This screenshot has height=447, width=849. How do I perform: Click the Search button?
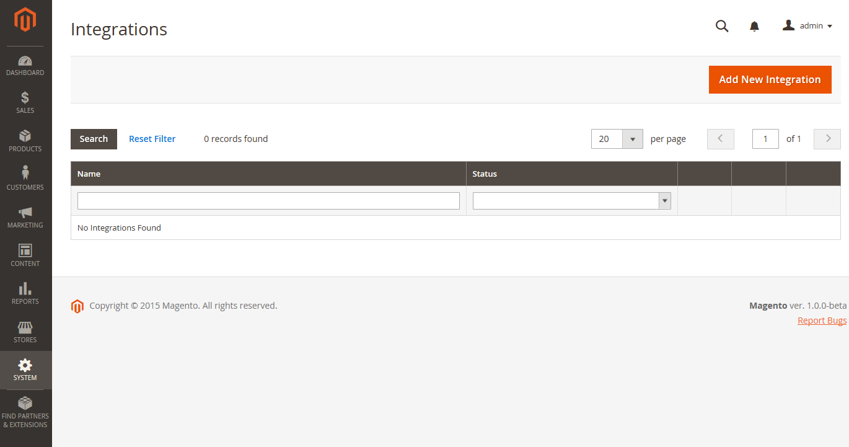pos(94,139)
